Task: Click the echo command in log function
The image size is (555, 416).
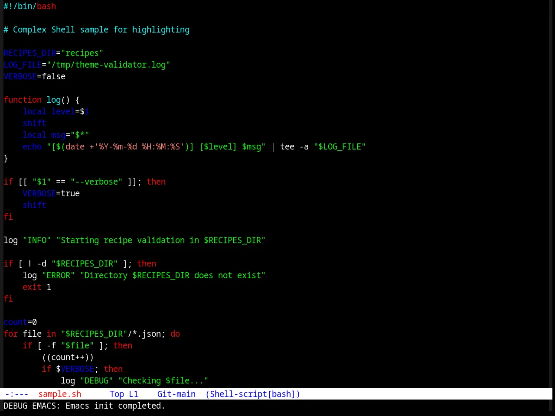Action: [32, 146]
